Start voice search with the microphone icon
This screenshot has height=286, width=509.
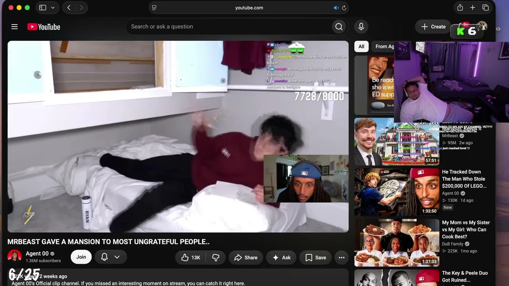tap(361, 27)
